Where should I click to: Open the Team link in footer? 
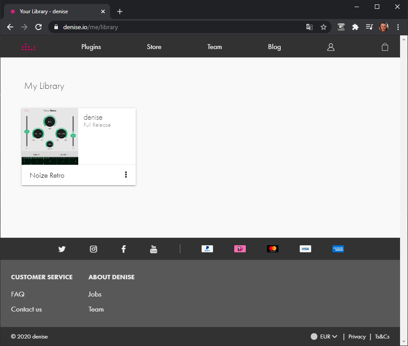96,309
